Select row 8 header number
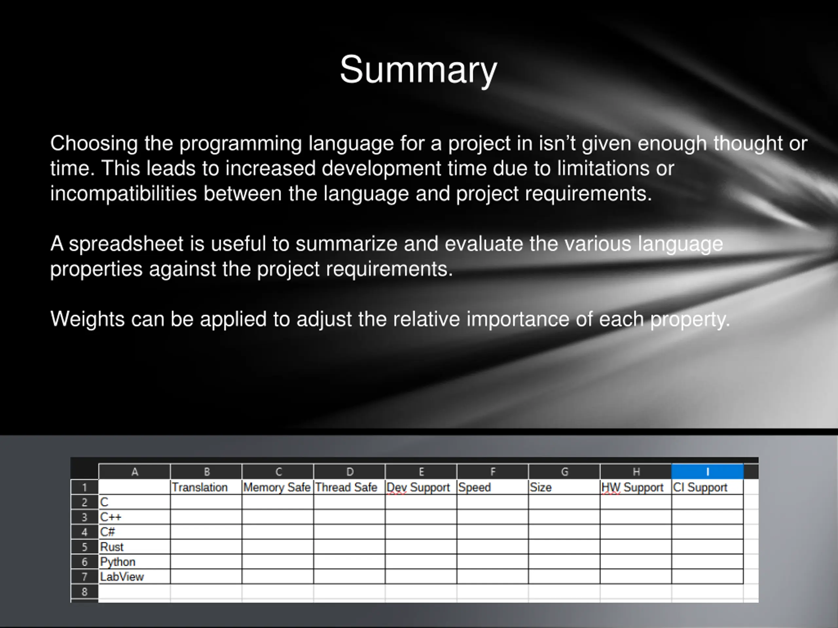Screen dimensions: 838x628 pos(84,592)
